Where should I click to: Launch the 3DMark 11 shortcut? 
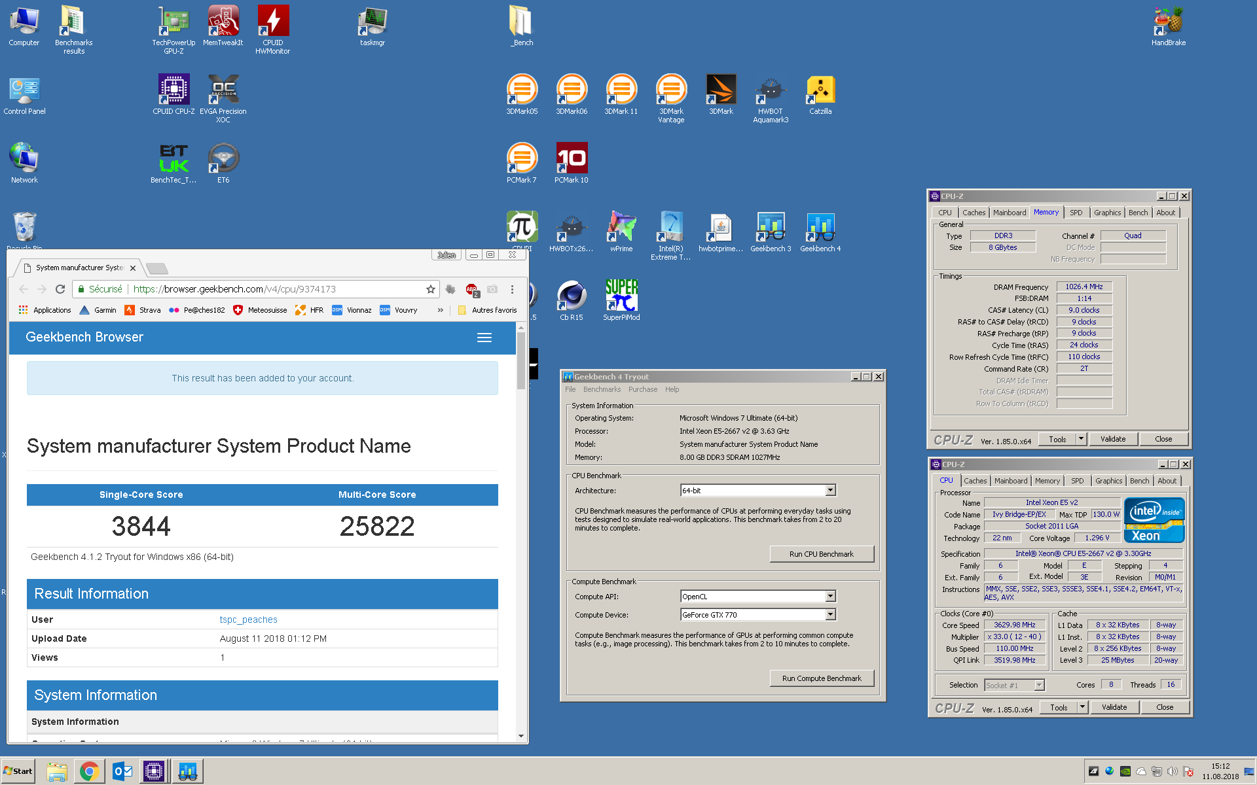(621, 95)
